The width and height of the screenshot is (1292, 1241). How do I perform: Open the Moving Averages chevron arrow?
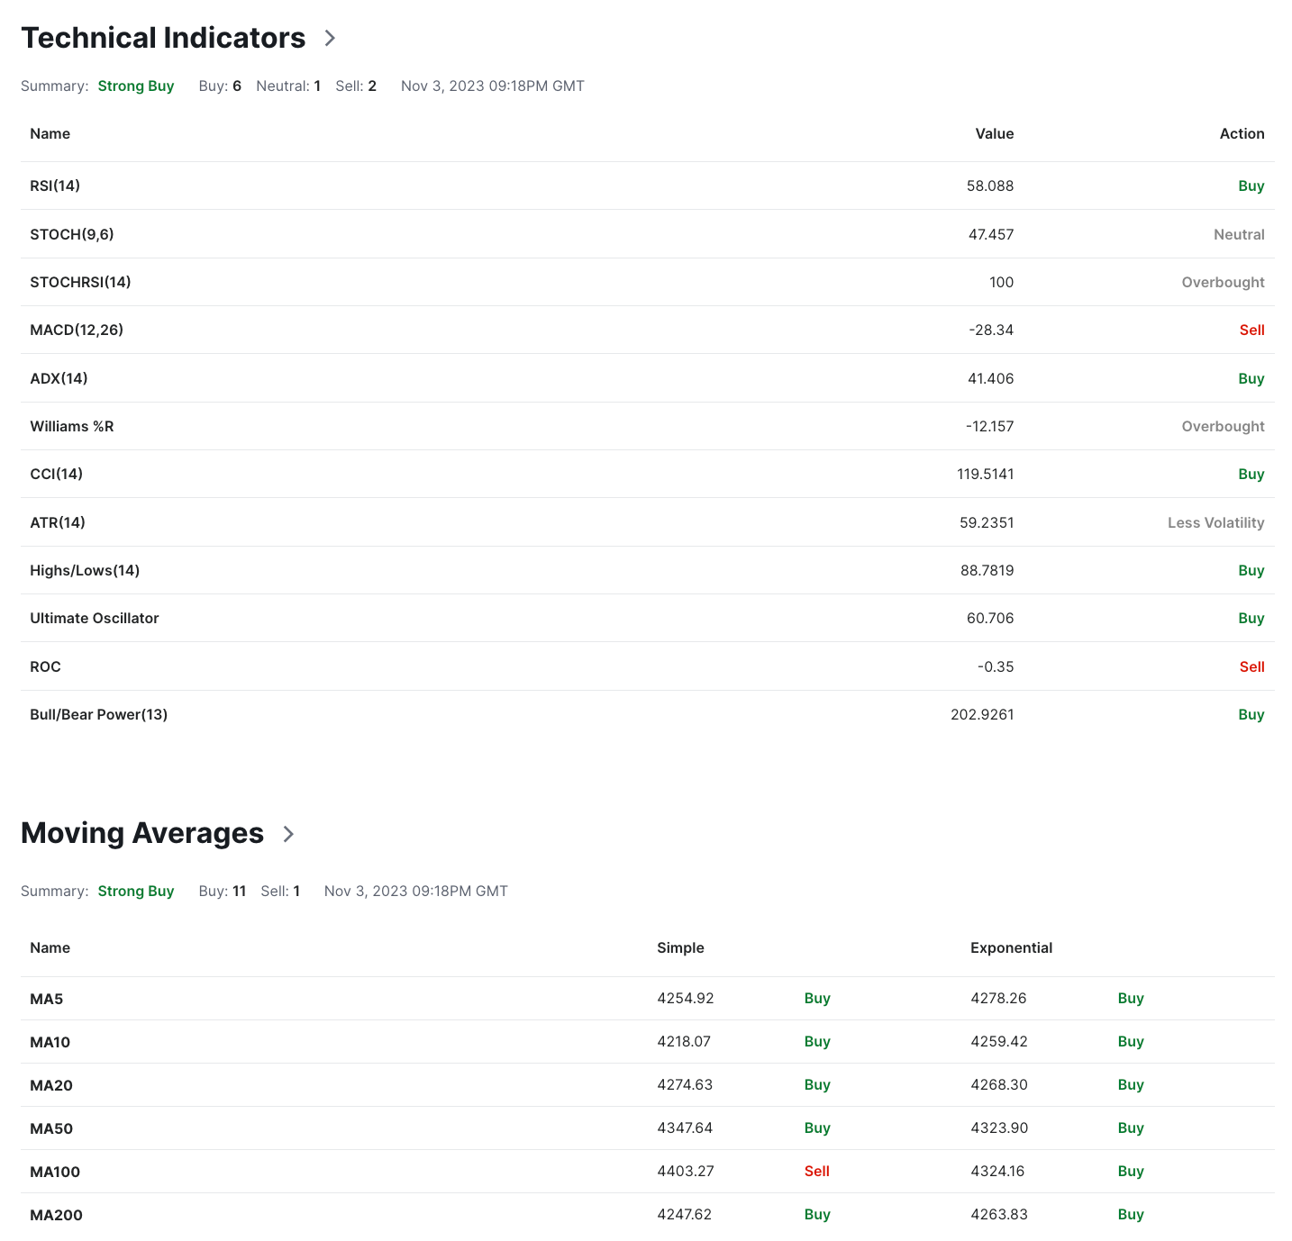[x=288, y=834]
